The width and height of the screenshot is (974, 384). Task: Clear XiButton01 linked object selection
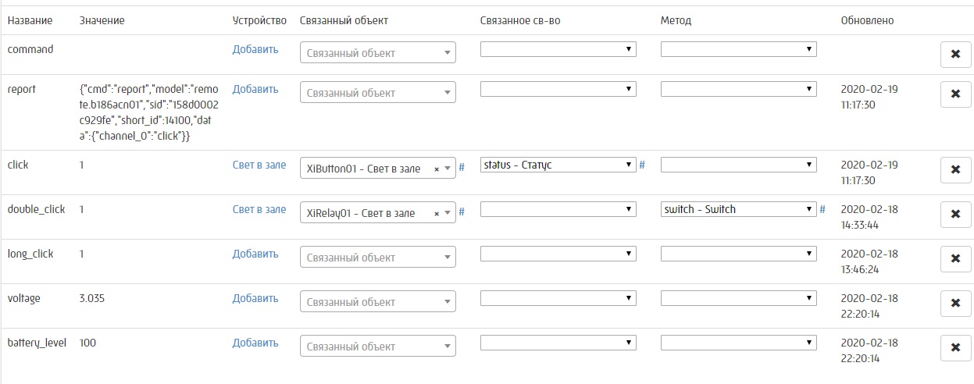(x=437, y=169)
